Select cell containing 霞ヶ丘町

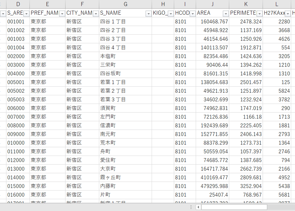(125, 177)
